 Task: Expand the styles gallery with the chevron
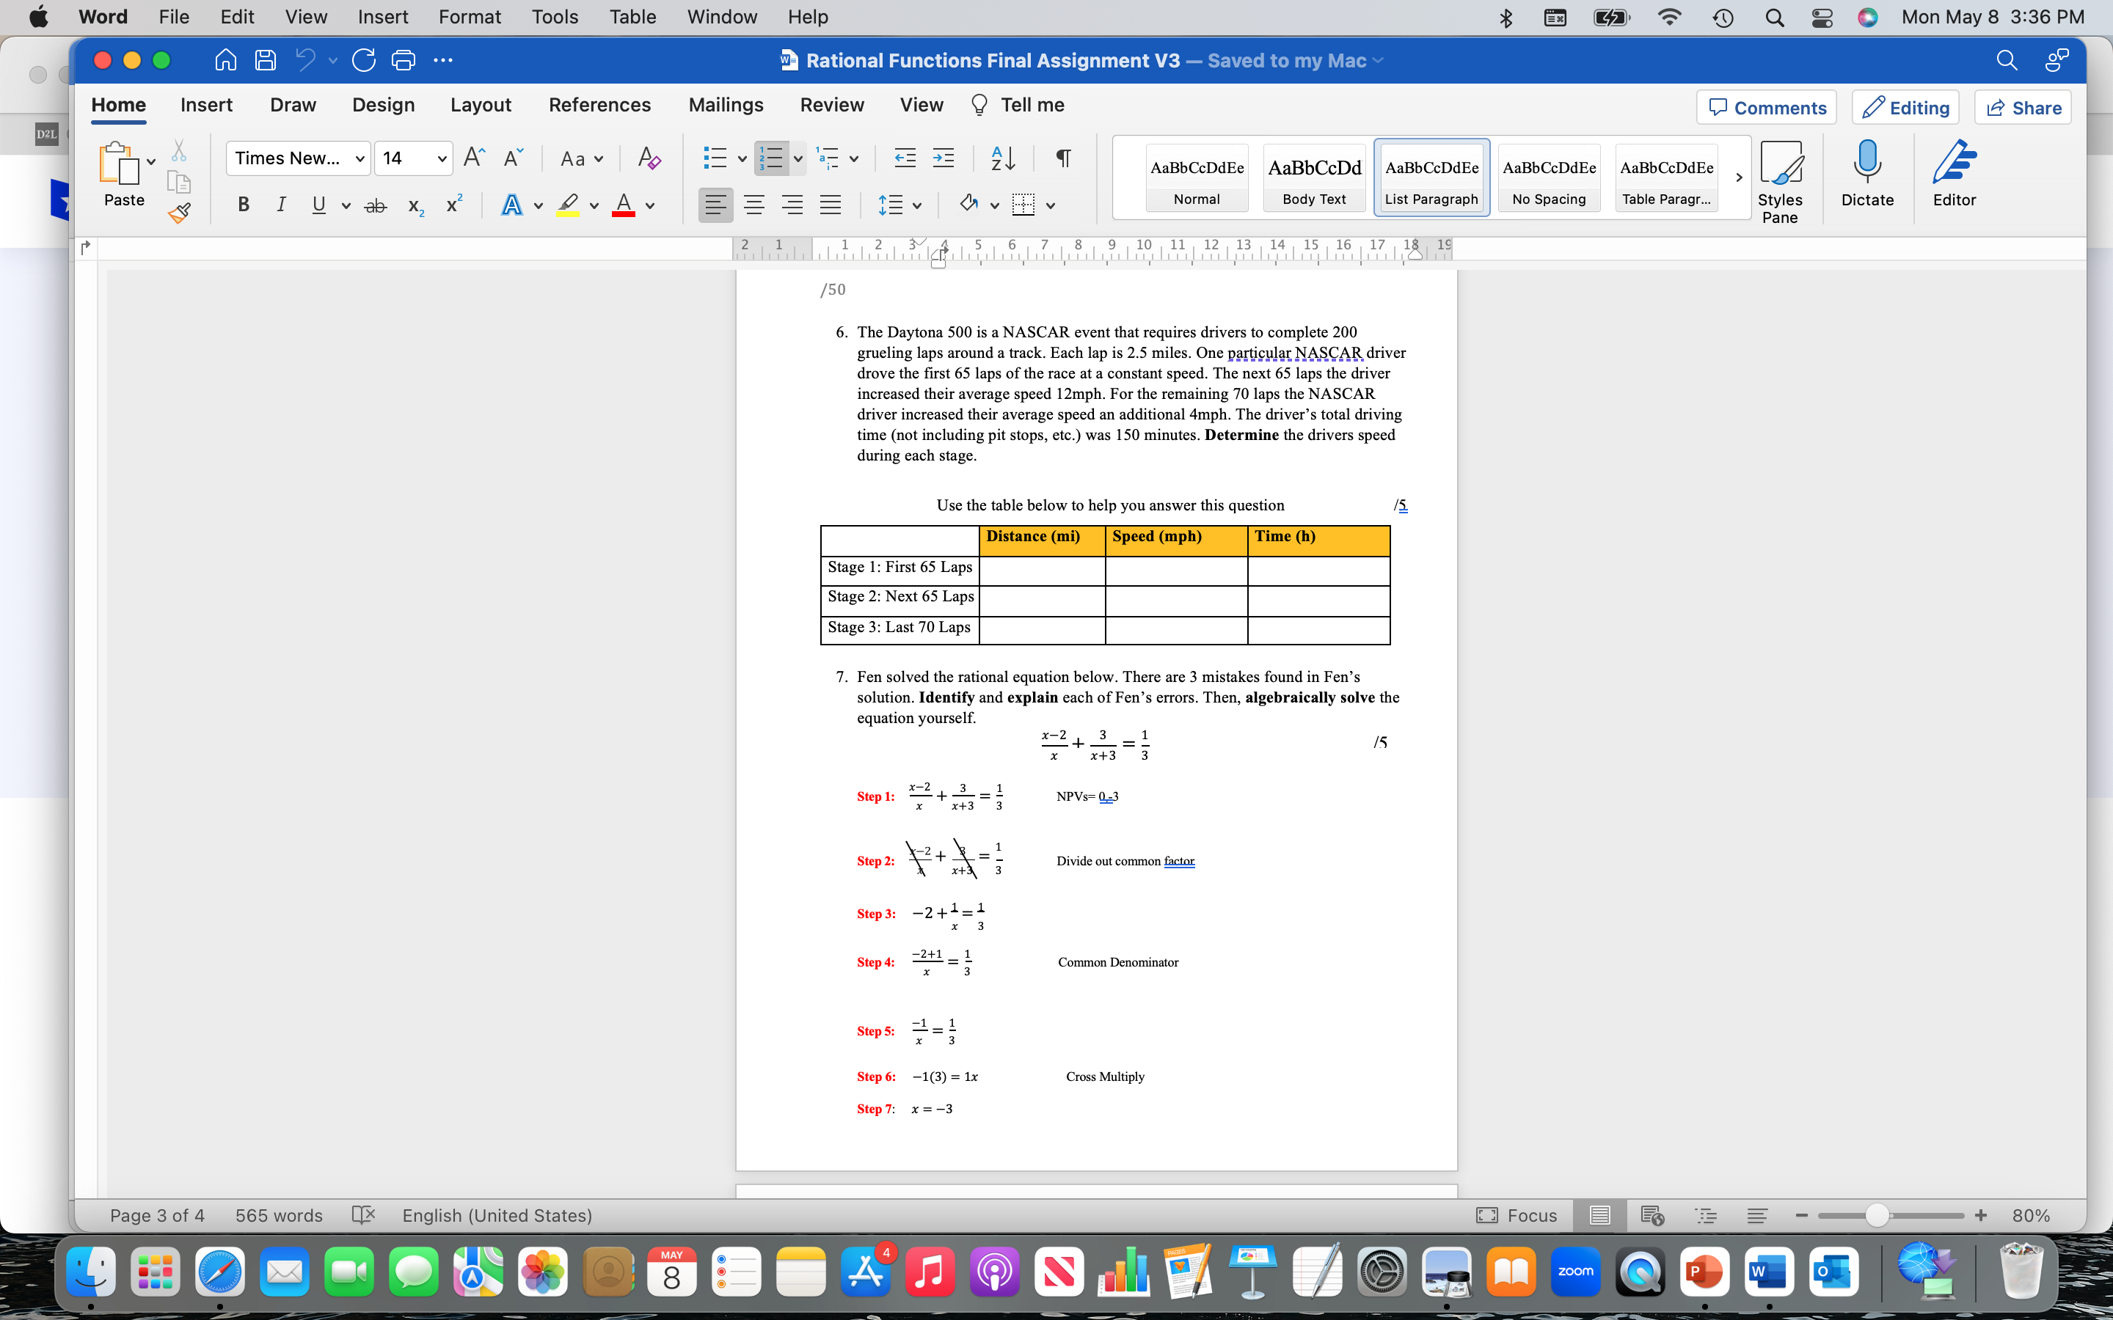pos(1738,177)
